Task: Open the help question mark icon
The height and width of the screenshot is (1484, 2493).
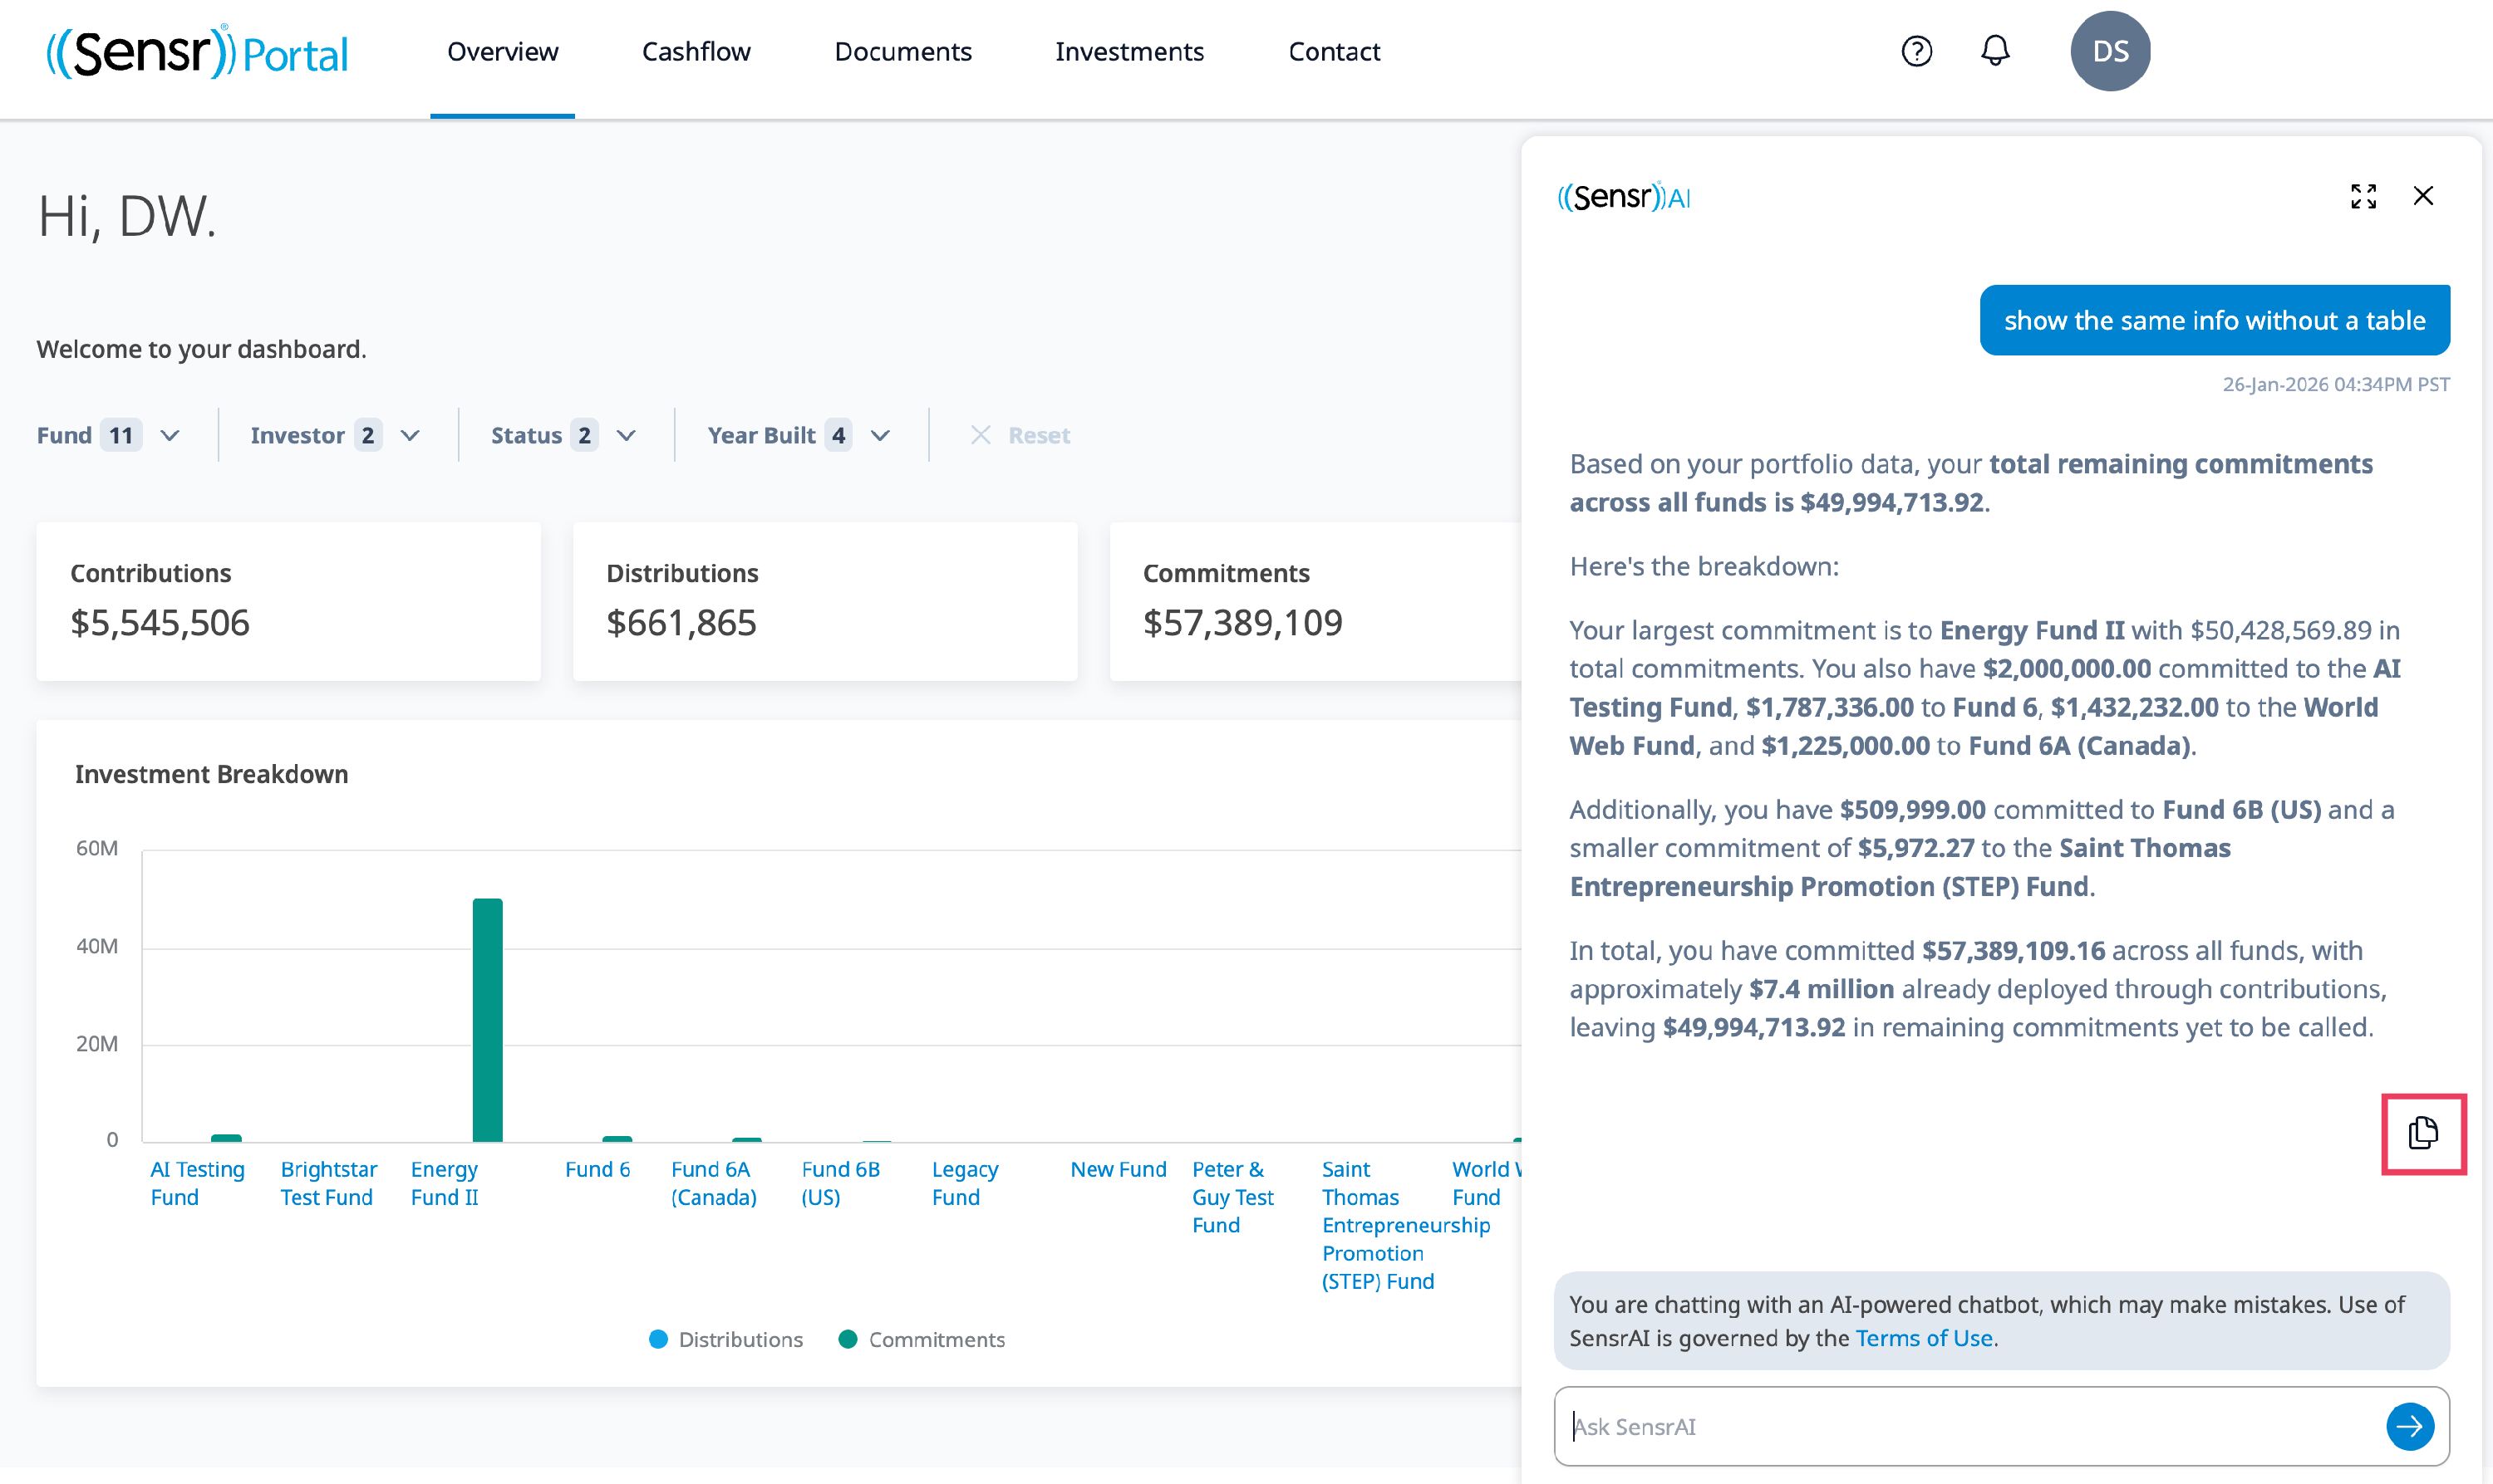Action: (1915, 51)
